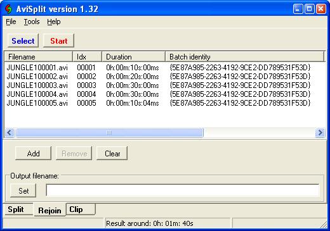Screen dimensions: 330x231
Task: Click the Set output filename button
Action: point(23,190)
